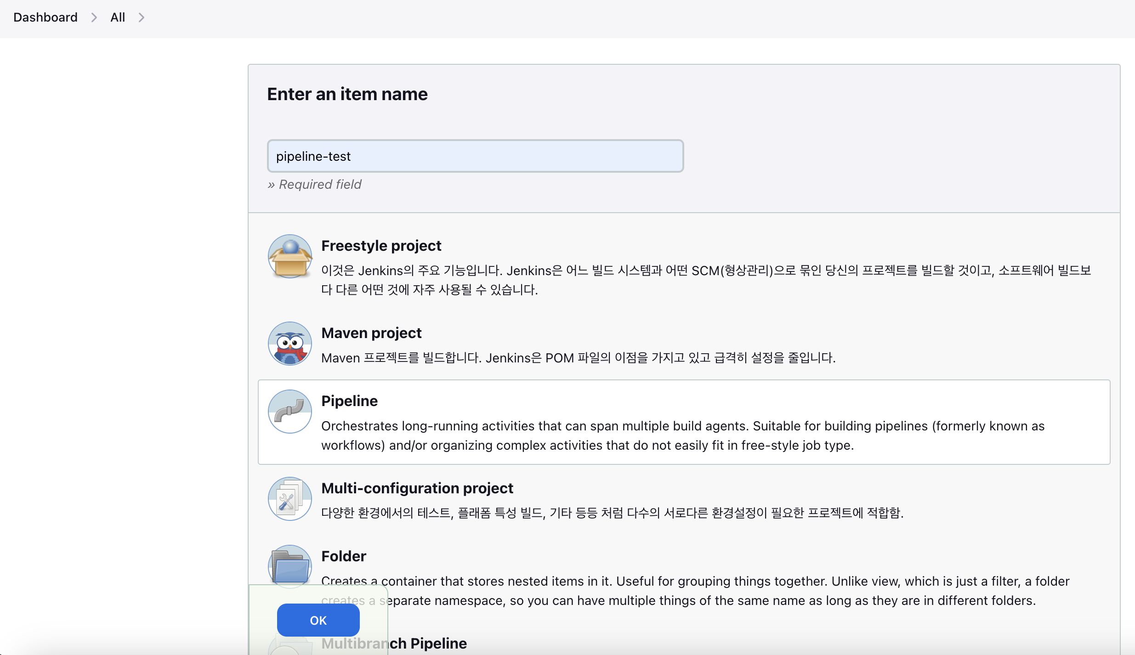Open the All view breadcrumb
Viewport: 1135px width, 655px height.
pyautogui.click(x=118, y=17)
